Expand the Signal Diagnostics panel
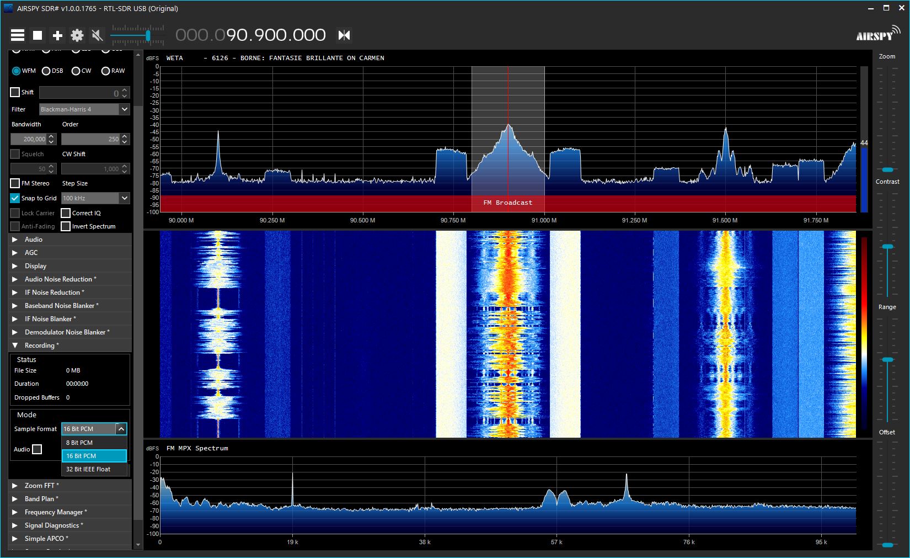Viewport: 910px width, 558px height. coord(70,525)
